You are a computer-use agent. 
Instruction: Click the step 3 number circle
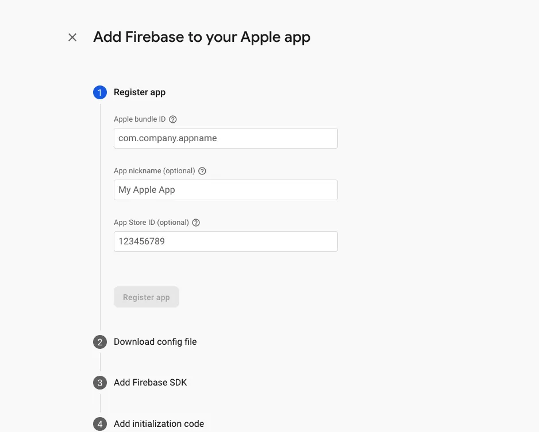(x=100, y=383)
